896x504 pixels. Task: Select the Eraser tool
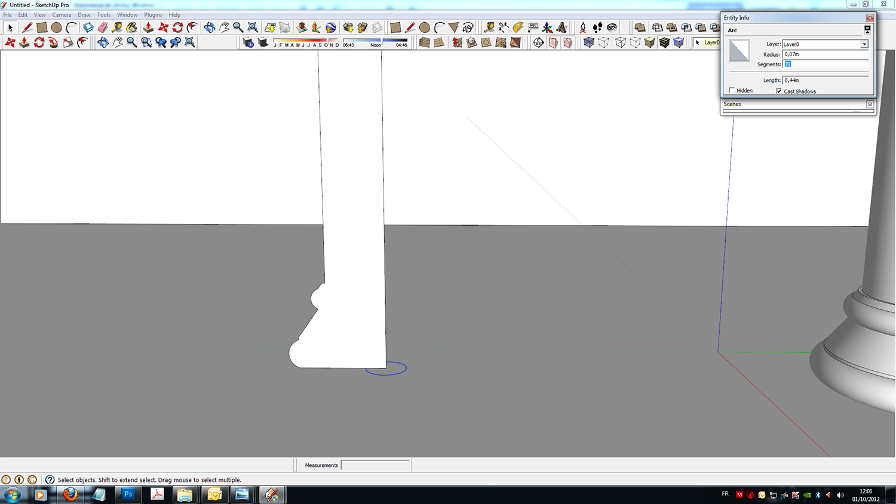pyautogui.click(x=103, y=27)
